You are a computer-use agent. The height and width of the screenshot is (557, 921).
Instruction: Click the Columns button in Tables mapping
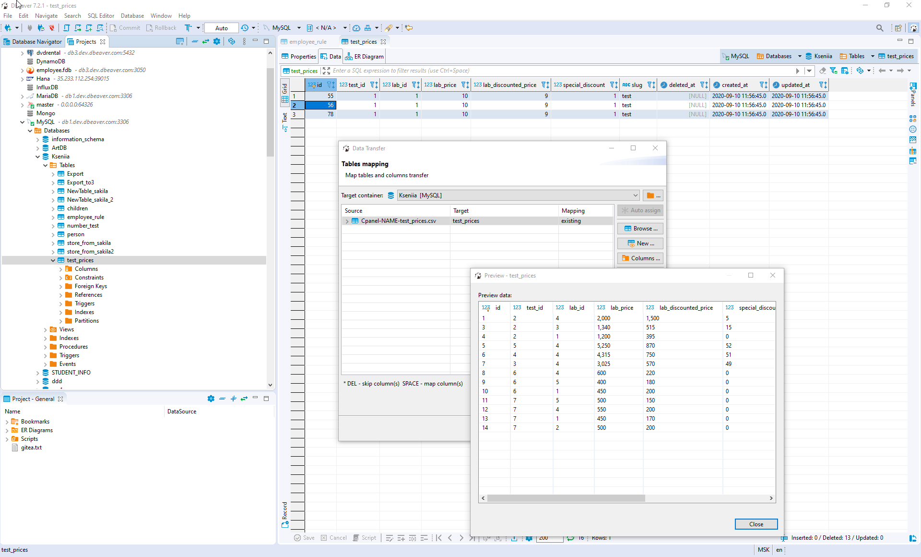click(x=640, y=258)
